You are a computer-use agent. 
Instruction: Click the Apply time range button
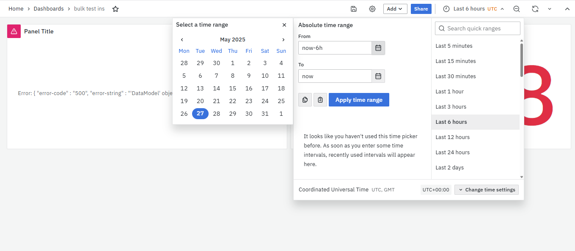pos(359,100)
